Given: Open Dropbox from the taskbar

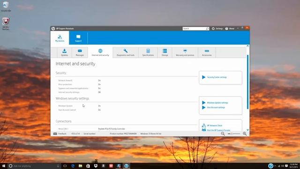Looking at the screenshot, I should click(96, 166).
